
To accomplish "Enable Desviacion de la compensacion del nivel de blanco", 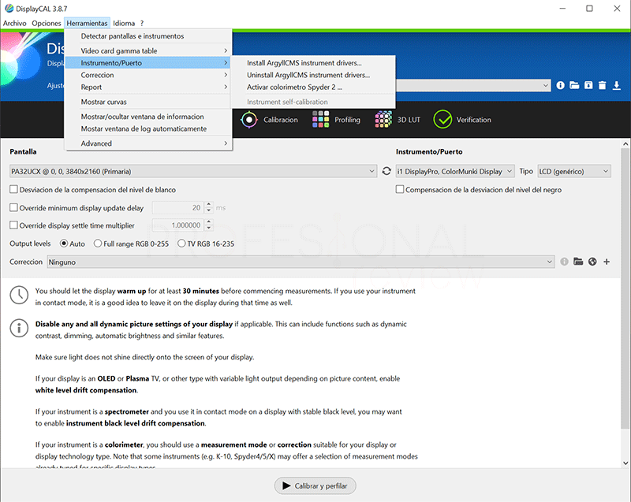I will pyautogui.click(x=13, y=189).
